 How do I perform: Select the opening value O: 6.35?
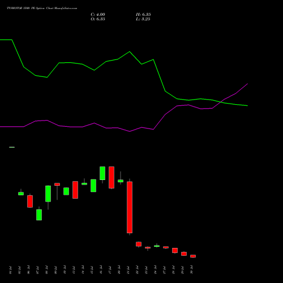(98, 19)
